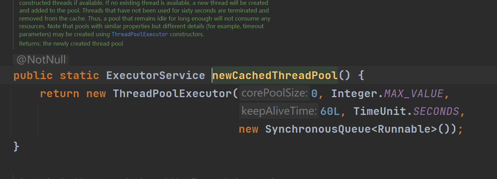Click the TimeUnit class reference
The height and width of the screenshot is (179, 497).
point(380,112)
